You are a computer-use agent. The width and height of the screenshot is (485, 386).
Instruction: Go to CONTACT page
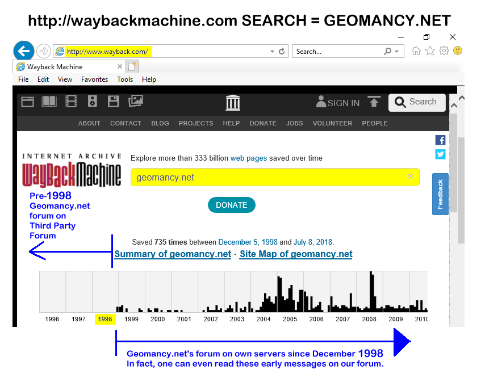[x=126, y=123]
